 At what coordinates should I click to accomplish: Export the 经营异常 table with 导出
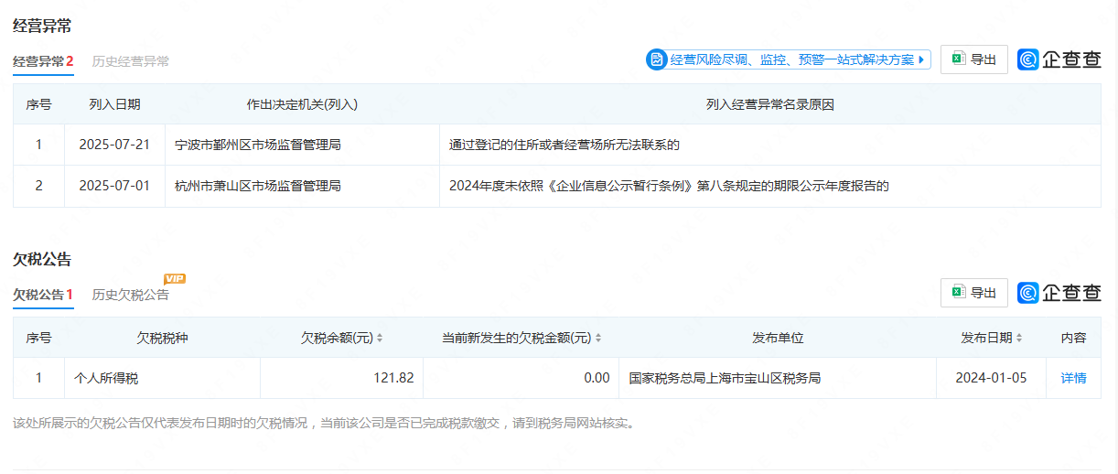(x=974, y=59)
